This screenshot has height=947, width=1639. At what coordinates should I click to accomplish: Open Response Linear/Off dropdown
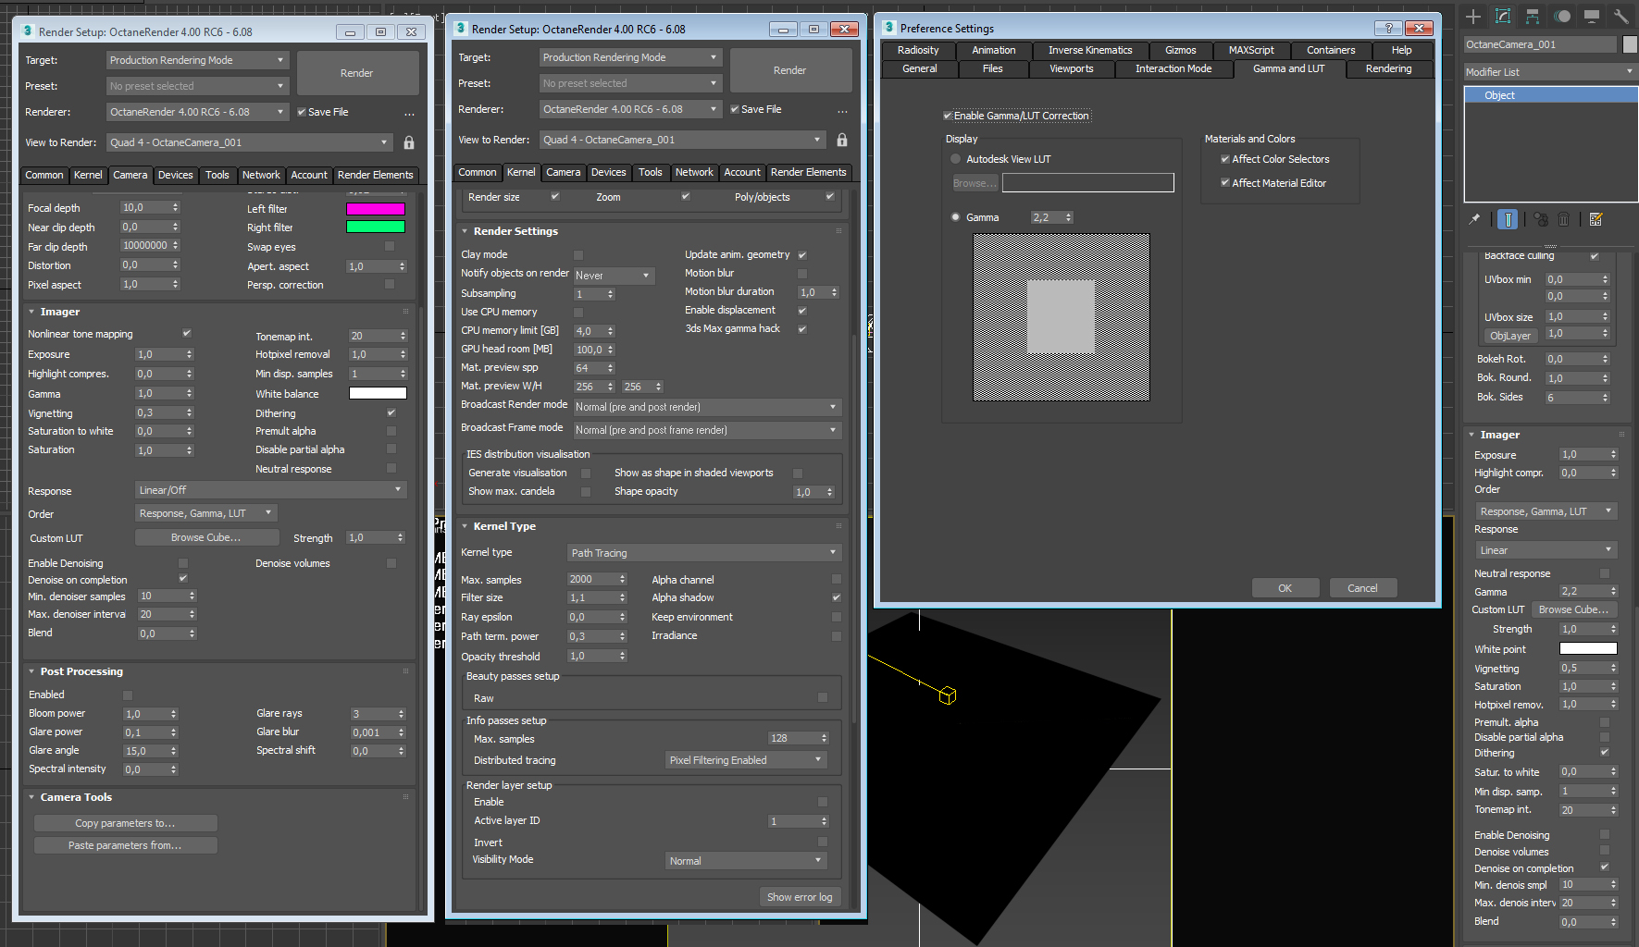[270, 490]
